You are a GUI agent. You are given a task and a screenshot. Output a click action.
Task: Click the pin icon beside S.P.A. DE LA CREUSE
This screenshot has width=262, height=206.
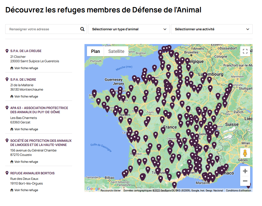7,51
